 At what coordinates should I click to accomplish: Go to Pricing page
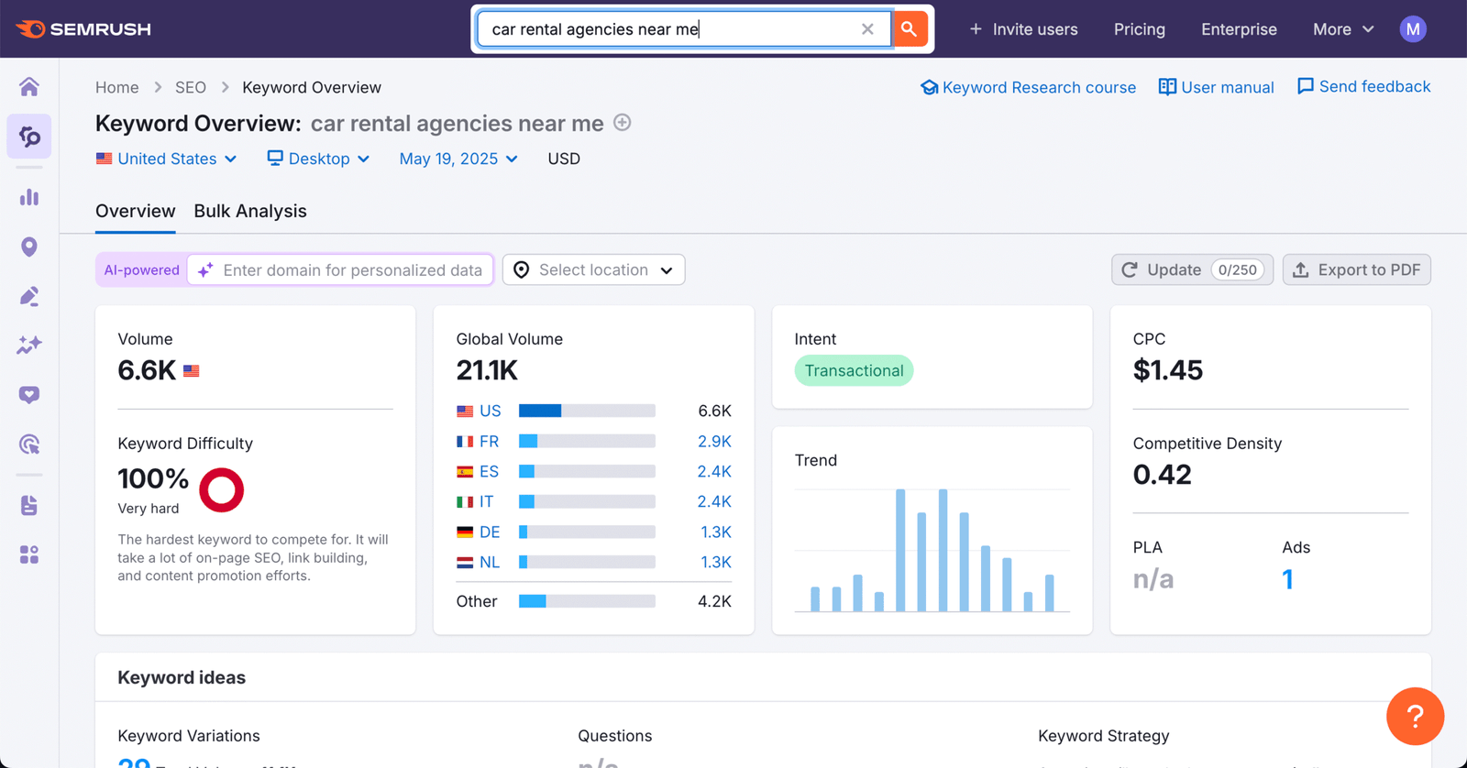tap(1139, 29)
